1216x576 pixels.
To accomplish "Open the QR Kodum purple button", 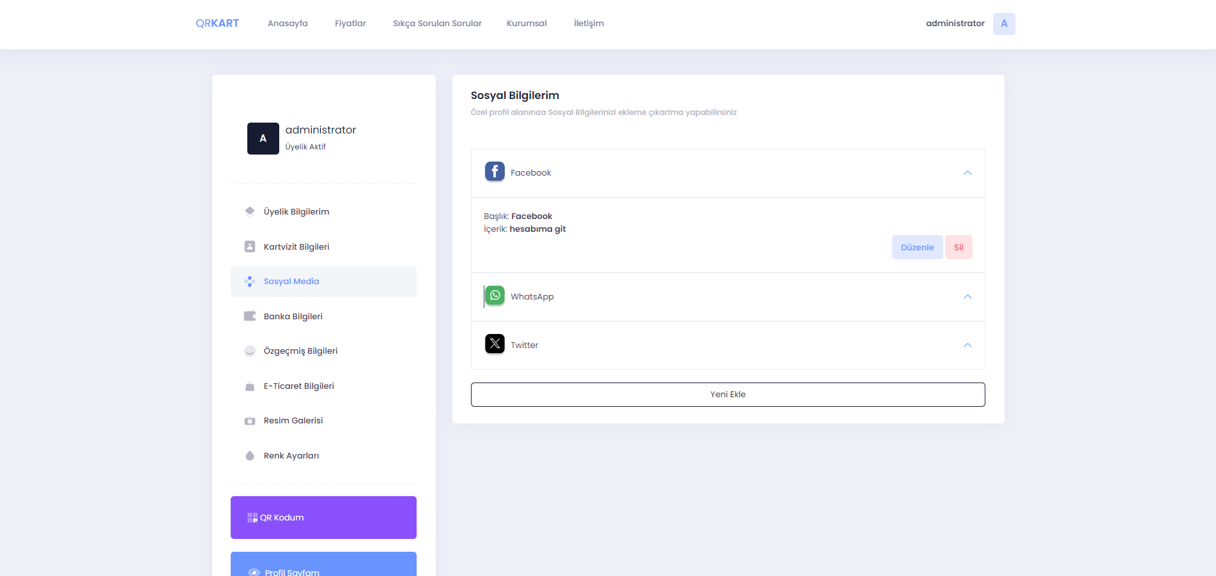I will 323,517.
